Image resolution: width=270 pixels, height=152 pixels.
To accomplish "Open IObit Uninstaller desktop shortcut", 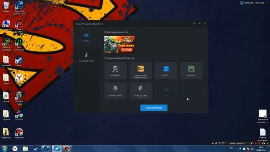I will click(19, 44).
